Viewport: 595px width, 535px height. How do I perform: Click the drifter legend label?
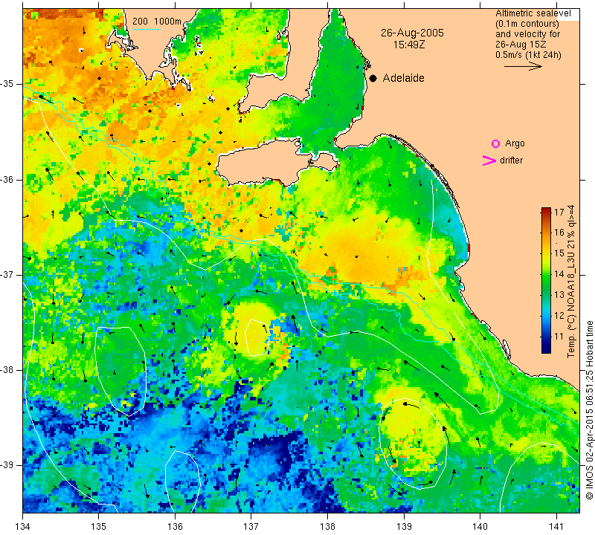511,160
